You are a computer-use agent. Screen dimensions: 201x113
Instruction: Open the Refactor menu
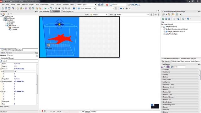(24, 4)
